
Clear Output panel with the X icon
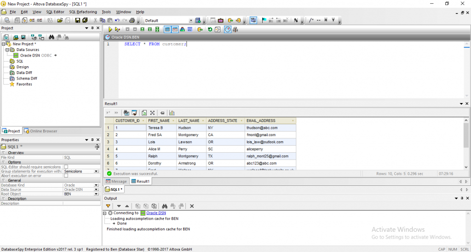[192, 206]
